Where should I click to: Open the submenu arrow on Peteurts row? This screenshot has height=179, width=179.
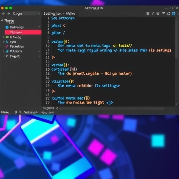(39, 51)
